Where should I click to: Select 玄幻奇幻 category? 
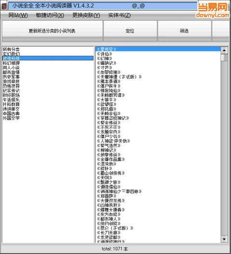(x=11, y=54)
